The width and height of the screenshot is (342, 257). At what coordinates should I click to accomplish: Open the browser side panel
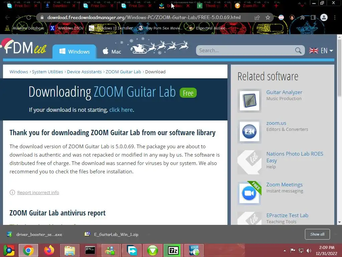click(x=313, y=17)
